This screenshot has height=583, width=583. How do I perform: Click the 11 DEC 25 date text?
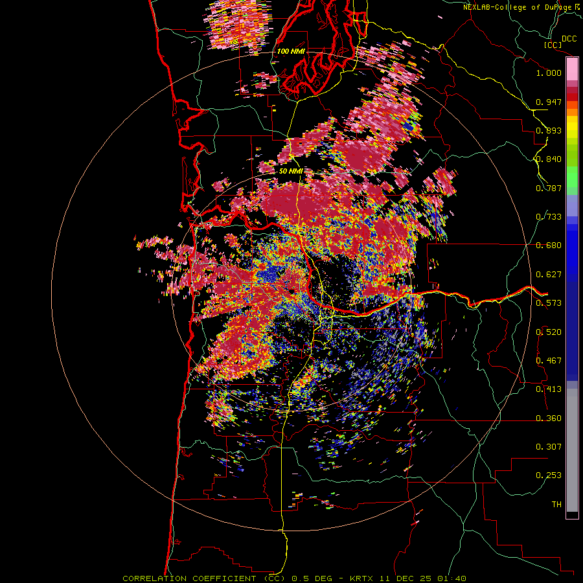(x=406, y=578)
